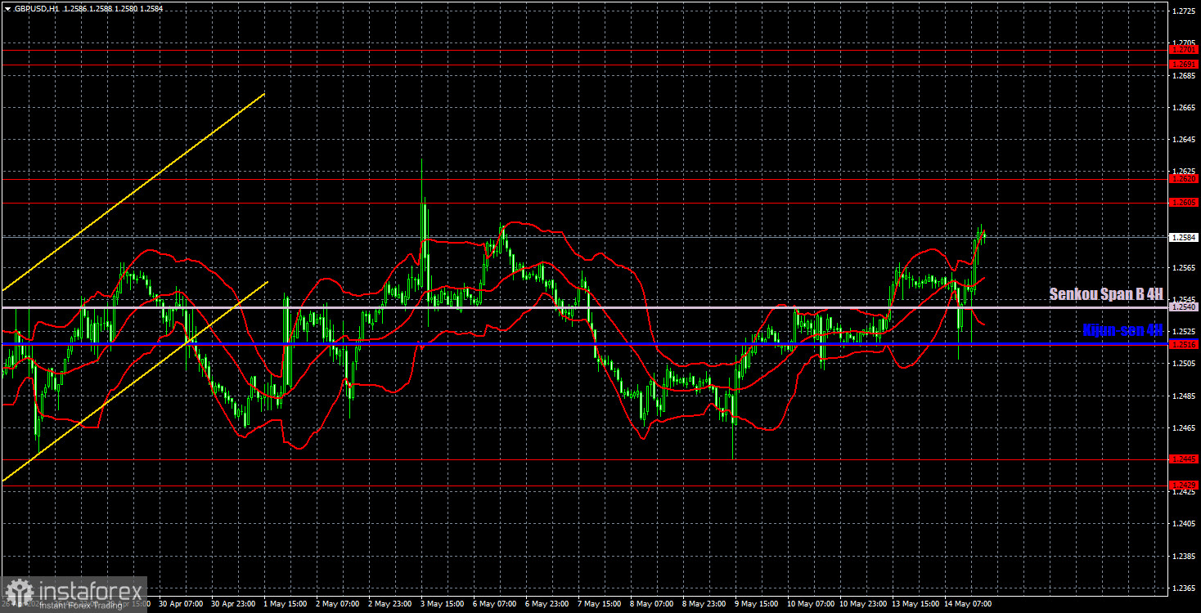Click the 1.2665 price axis label
This screenshot has height=613, width=1201.
pos(1184,107)
